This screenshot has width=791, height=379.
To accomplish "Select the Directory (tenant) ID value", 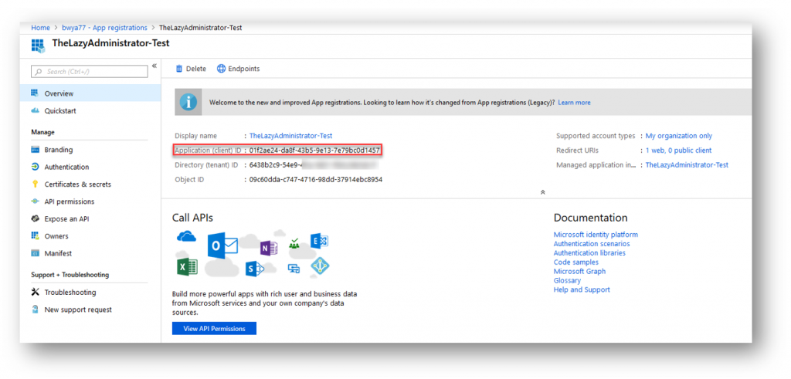I will (314, 165).
